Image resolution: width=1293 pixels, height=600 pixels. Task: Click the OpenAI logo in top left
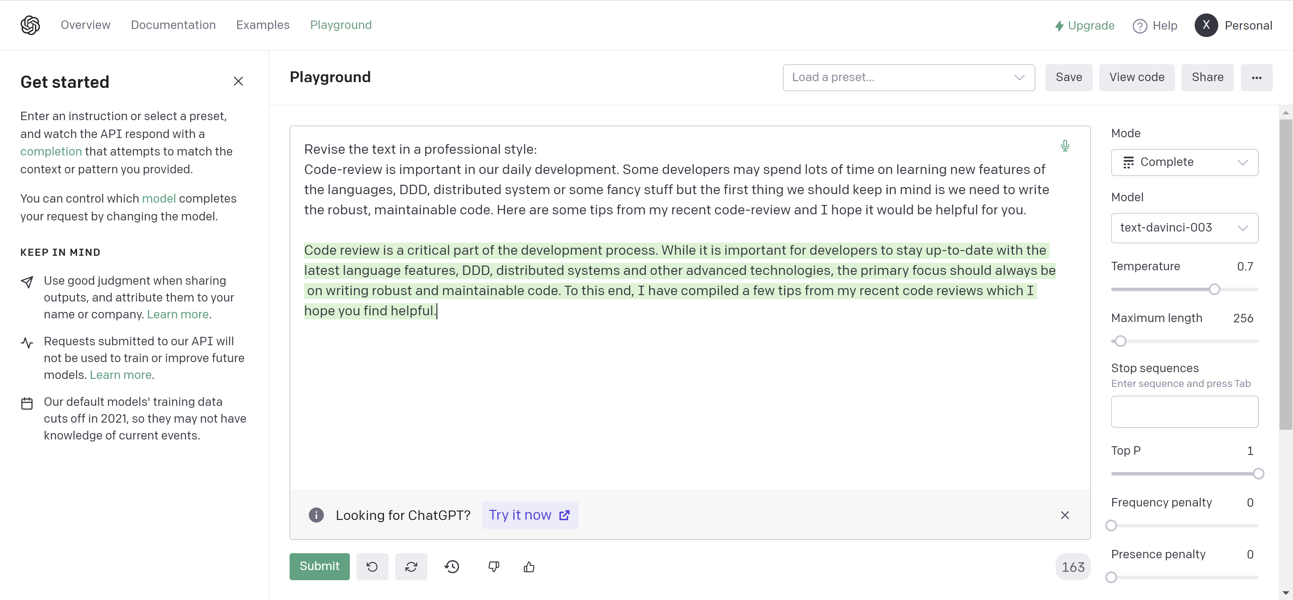pos(29,25)
